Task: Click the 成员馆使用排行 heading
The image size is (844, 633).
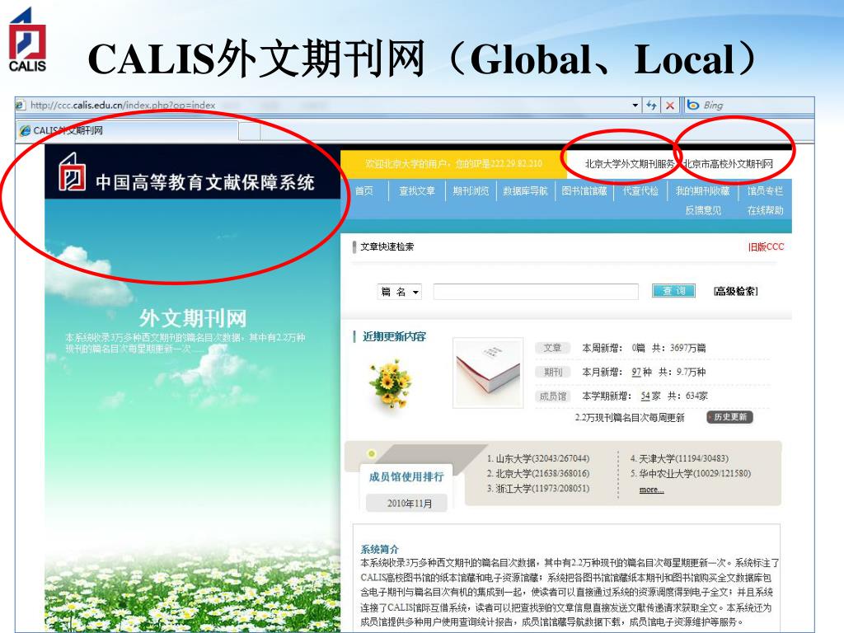Action: [x=406, y=477]
